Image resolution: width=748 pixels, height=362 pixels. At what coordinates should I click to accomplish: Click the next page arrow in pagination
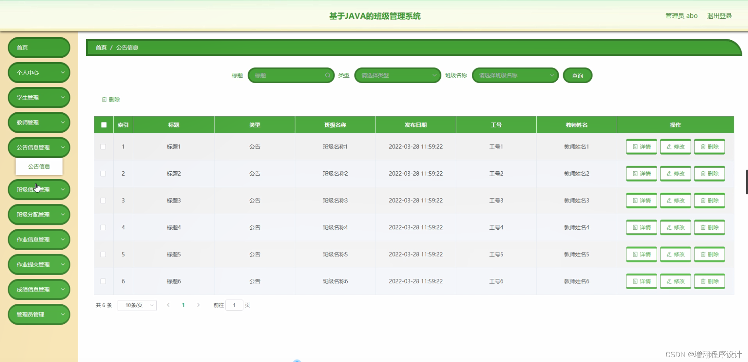click(198, 305)
